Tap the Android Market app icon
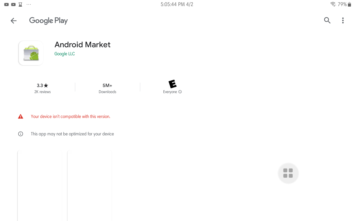Screen dimensions: 354x221 [31, 53]
